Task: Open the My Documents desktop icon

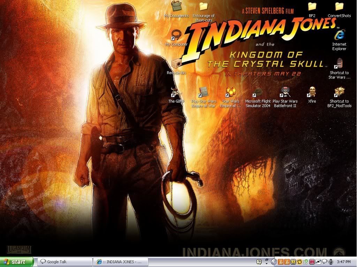Action: coord(176,9)
